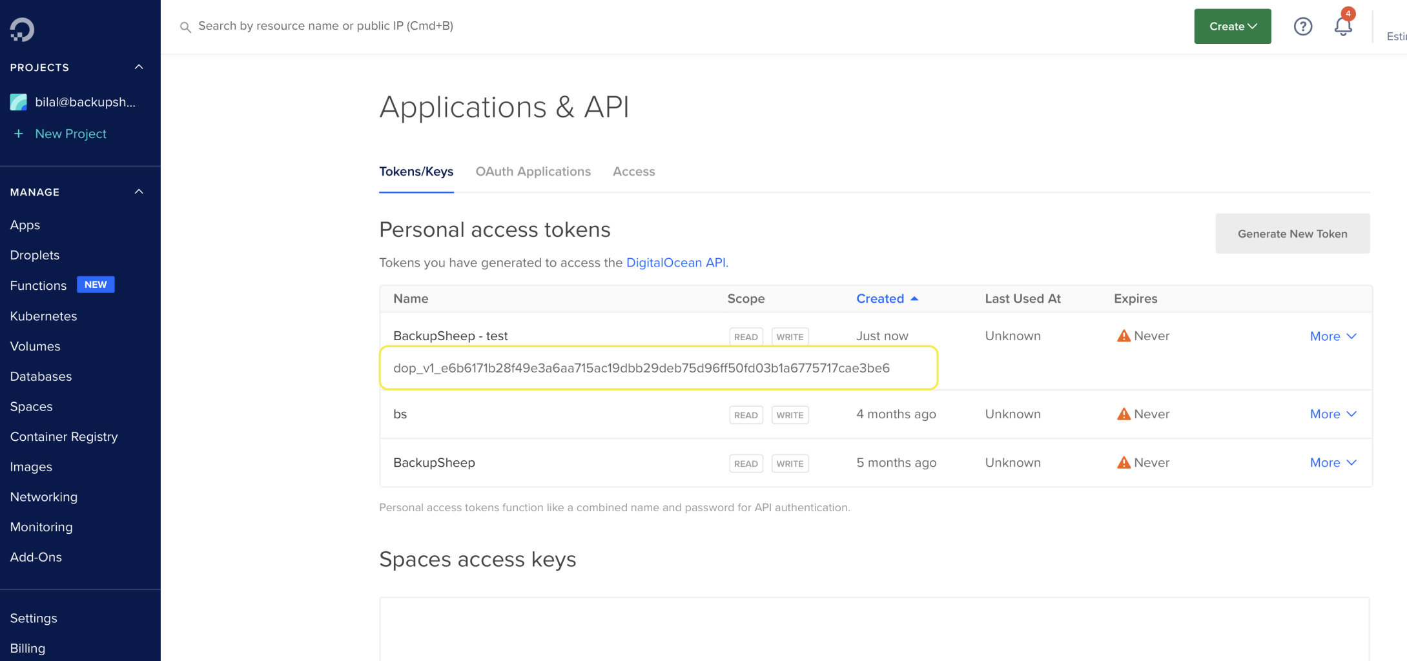Switch to the Access tab
1407x661 pixels.
[x=633, y=171]
